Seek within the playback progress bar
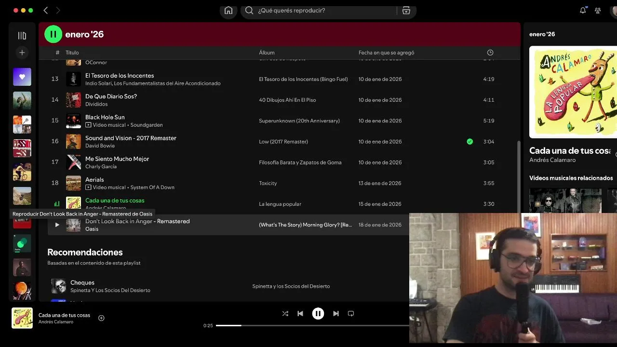Image resolution: width=617 pixels, height=347 pixels. pyautogui.click(x=312, y=325)
